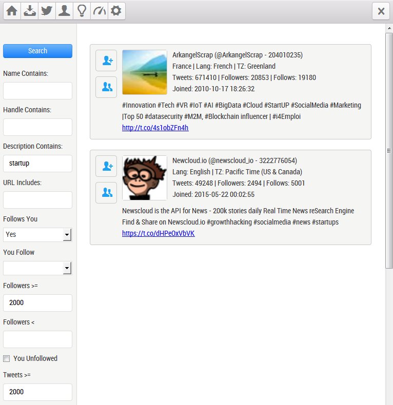Click ArkangelScrap landscape profile thumbnail
Screen dimensions: 393x405
pyautogui.click(x=145, y=72)
